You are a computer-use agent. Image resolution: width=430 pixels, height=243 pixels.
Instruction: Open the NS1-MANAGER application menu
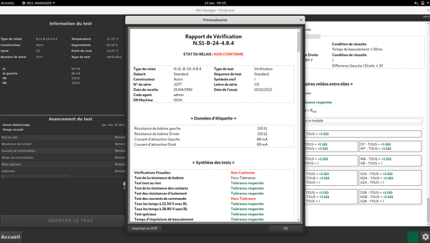pos(38,3)
